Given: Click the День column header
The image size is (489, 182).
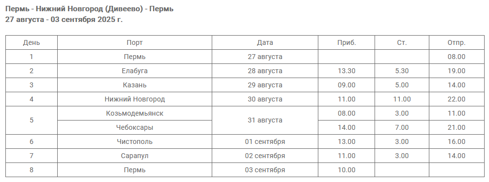Looking at the screenshot, I should [31, 42].
